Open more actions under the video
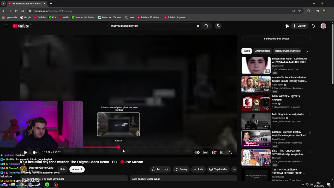Image resolution: width=334 pixels, height=188 pixels. tap(234, 169)
